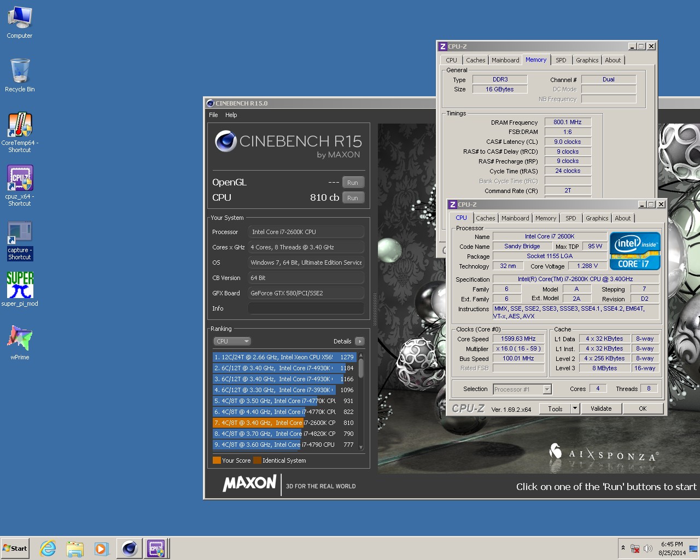This screenshot has width=700, height=560.
Task: Select CPU tab in rear CPU-Z window
Action: click(x=451, y=60)
